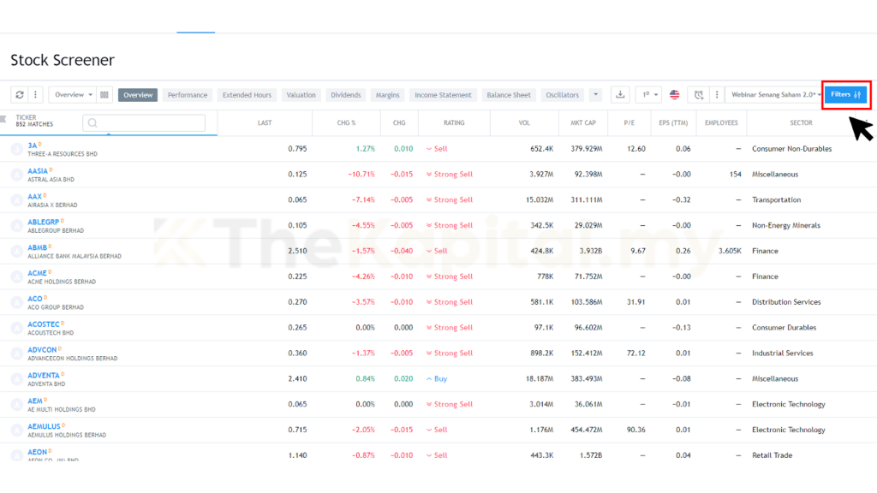Screen dimensions: 877x493
Task: Open the ABMB ticker link
Action: (x=37, y=247)
